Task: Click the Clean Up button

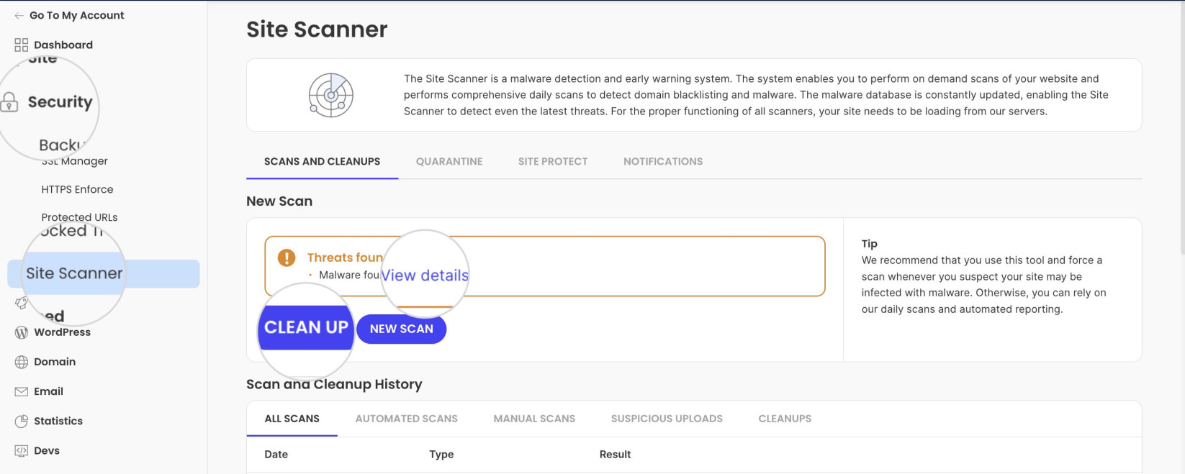Action: [306, 327]
